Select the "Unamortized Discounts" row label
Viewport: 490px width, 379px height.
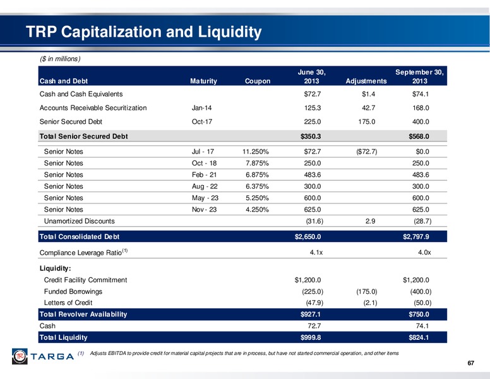pos(79,221)
